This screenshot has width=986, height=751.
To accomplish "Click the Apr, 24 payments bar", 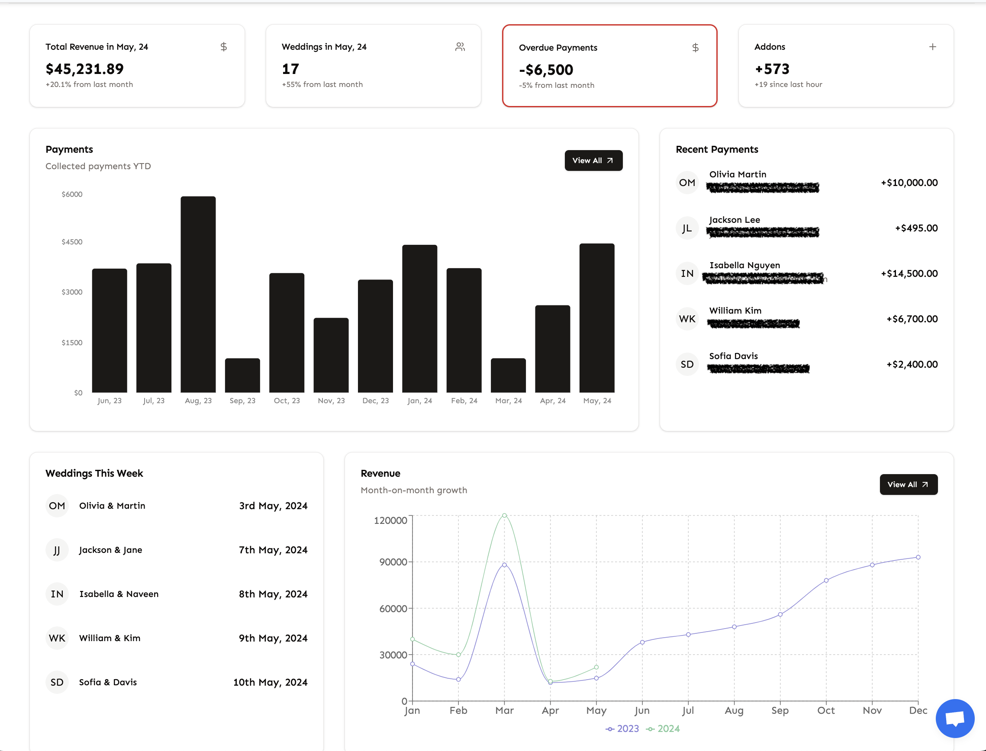I will click(x=552, y=349).
